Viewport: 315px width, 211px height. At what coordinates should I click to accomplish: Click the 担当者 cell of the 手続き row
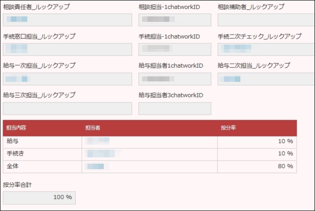coord(149,155)
